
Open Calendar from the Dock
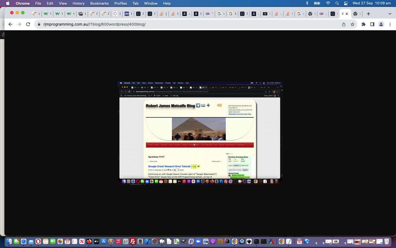tap(67, 241)
